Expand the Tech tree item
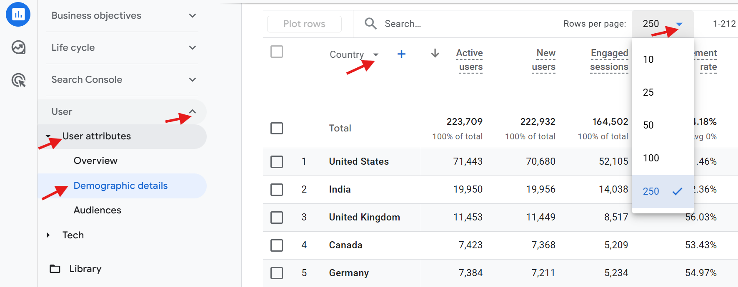The image size is (738, 287). tap(48, 235)
